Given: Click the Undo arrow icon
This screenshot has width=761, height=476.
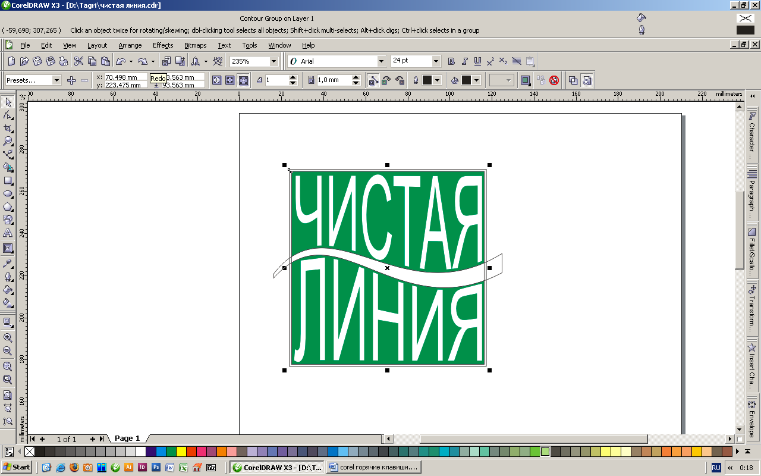Looking at the screenshot, I should (121, 61).
